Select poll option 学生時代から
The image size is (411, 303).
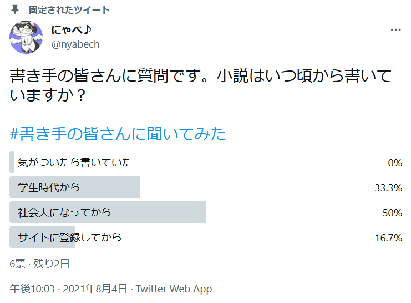tap(49, 188)
